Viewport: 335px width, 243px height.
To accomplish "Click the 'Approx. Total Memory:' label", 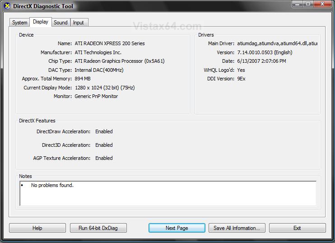I will (x=47, y=79).
